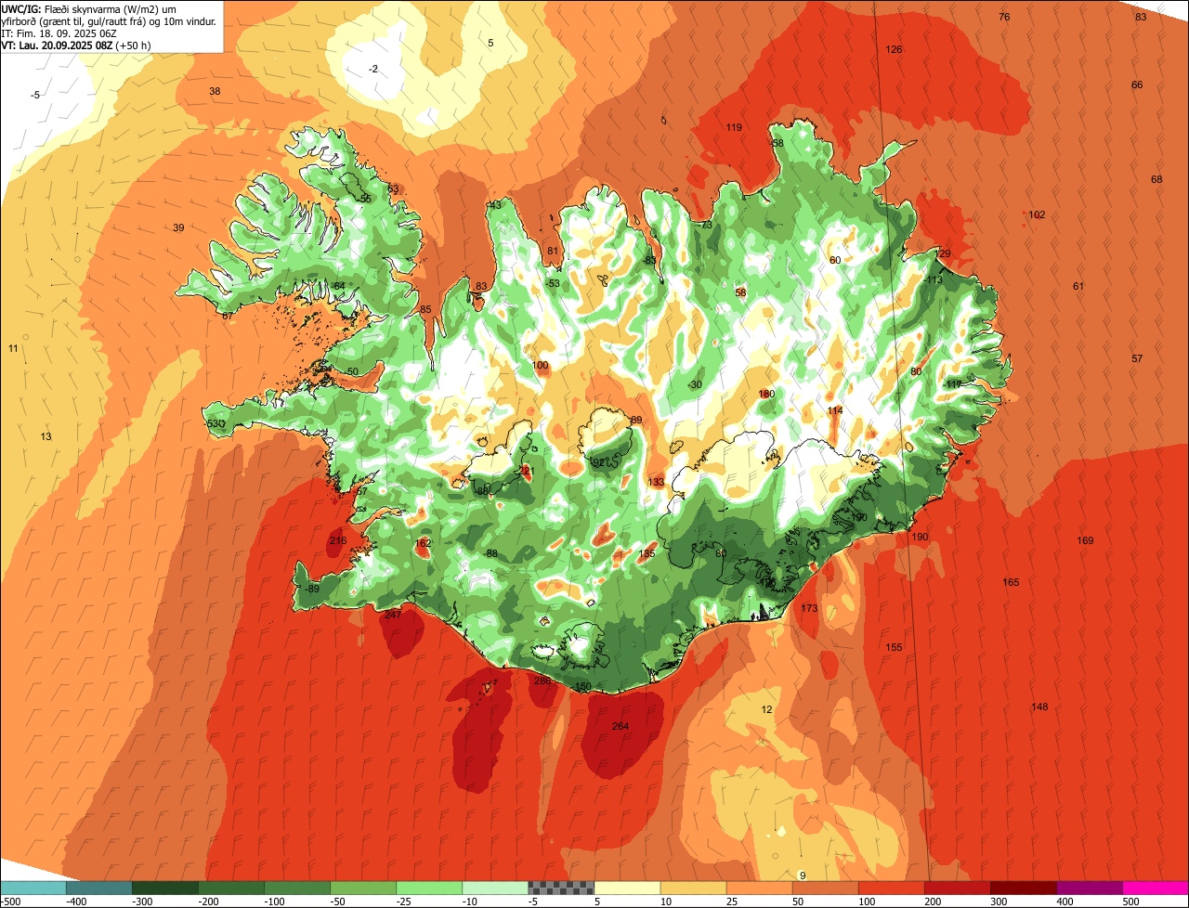This screenshot has width=1189, height=908.
Task: Pick the pale yellow 5 to 10 swatch
Action: coord(627,888)
